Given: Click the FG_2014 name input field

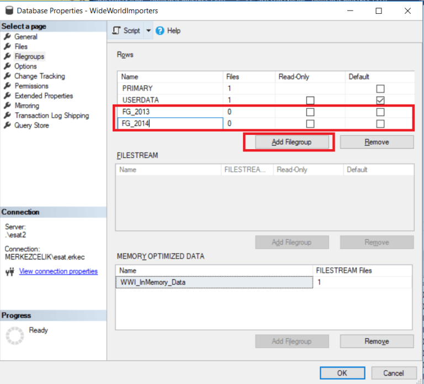Looking at the screenshot, I should coord(170,123).
